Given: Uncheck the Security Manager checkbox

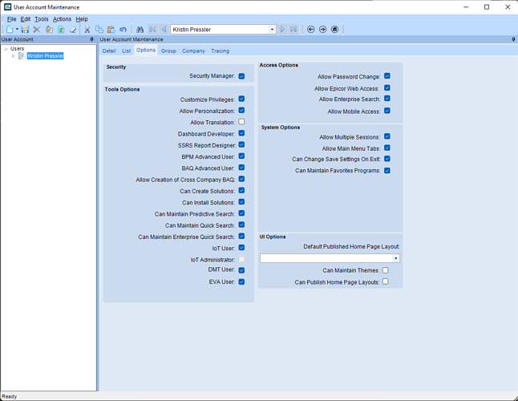Looking at the screenshot, I should coord(241,76).
